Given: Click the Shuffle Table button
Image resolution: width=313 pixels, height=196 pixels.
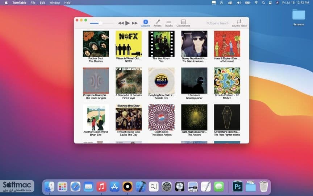Looking at the screenshot, I should pos(239,23).
